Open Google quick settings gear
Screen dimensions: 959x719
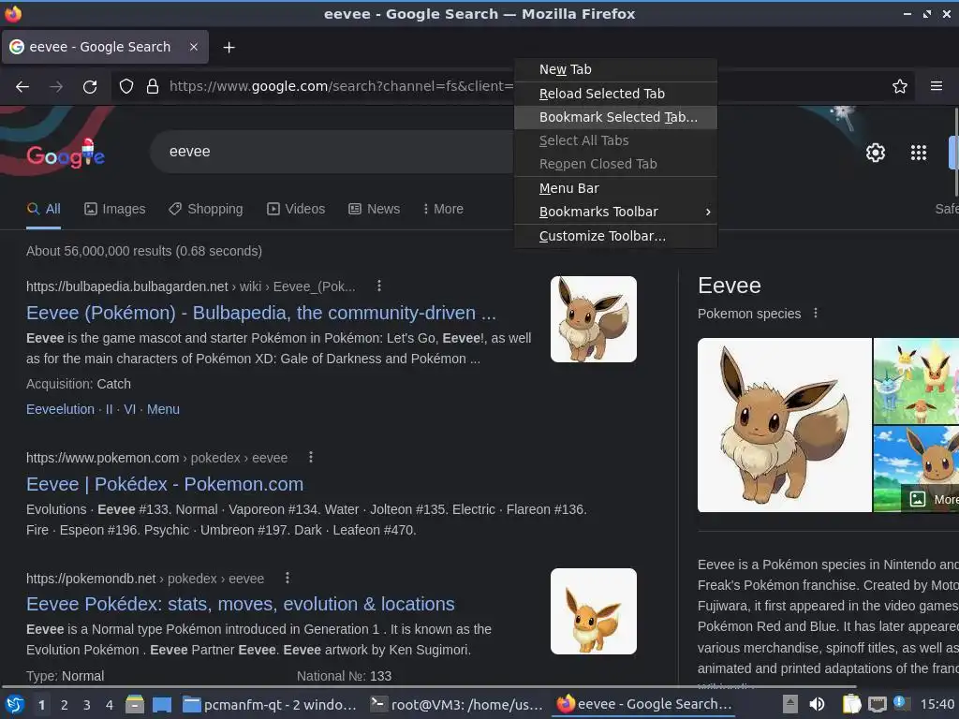[876, 153]
